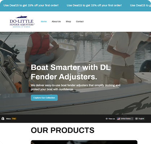
Task: Click the Meka store name
Action: [x=8, y=119]
